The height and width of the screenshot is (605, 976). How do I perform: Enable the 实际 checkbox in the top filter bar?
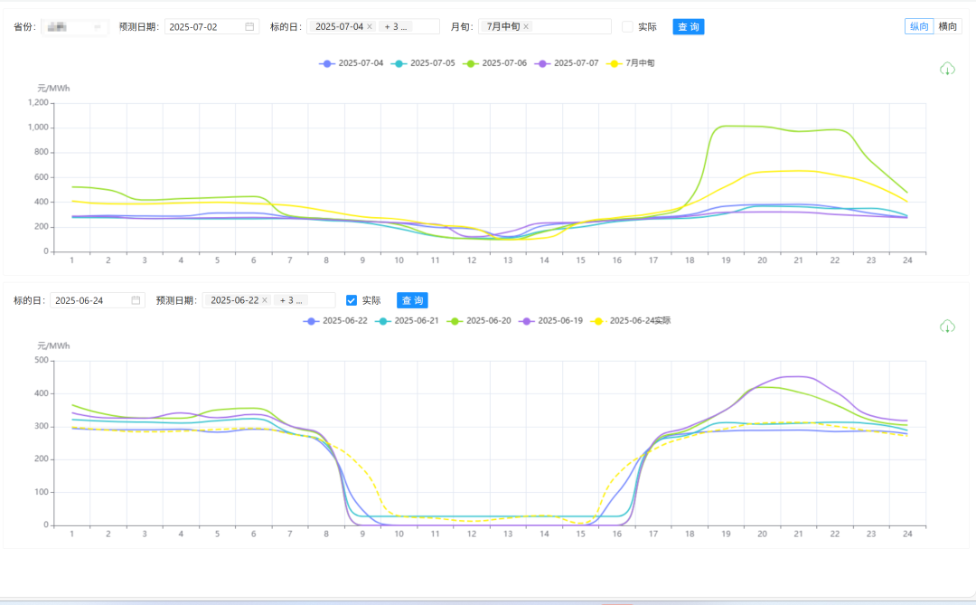pyautogui.click(x=628, y=27)
